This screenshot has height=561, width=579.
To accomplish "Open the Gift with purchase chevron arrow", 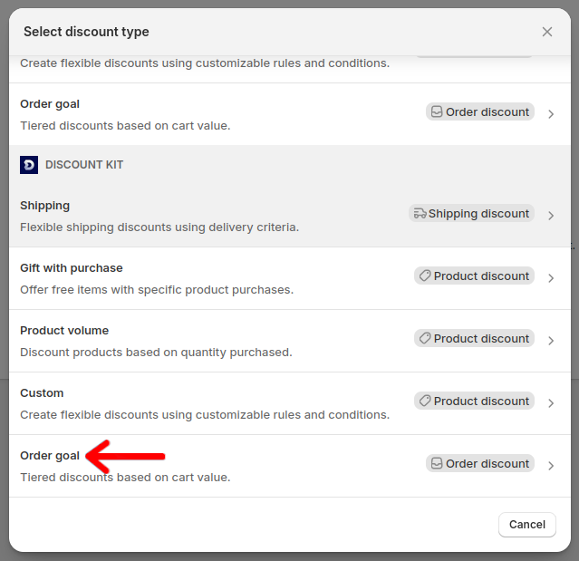I will [x=551, y=278].
